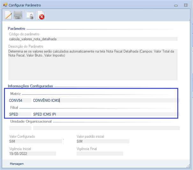Viewport: 193px width, 170px height.
Task: Click the Configurar Parâmetro window title icon
Action: pyautogui.click(x=4, y=5)
